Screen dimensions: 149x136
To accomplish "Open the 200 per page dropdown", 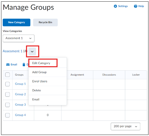I will 125,126.
